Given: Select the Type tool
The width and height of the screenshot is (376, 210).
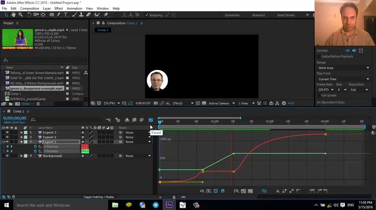Looking at the screenshot, I should (65, 15).
